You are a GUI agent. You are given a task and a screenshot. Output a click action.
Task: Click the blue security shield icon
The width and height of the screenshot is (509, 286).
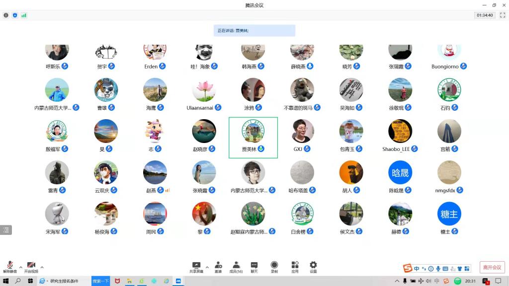(x=15, y=15)
